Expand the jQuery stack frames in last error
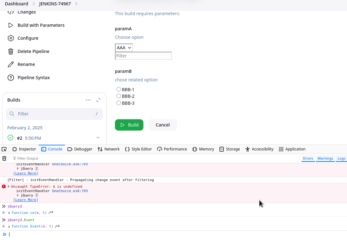This screenshot has height=241, width=347. pos(18,195)
